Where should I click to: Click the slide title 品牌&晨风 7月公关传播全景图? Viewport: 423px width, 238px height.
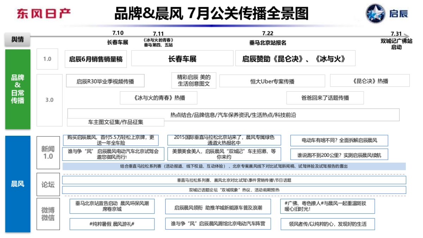point(211,13)
